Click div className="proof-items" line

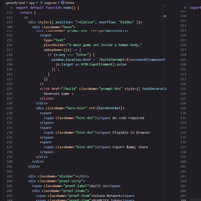tap(60, 191)
